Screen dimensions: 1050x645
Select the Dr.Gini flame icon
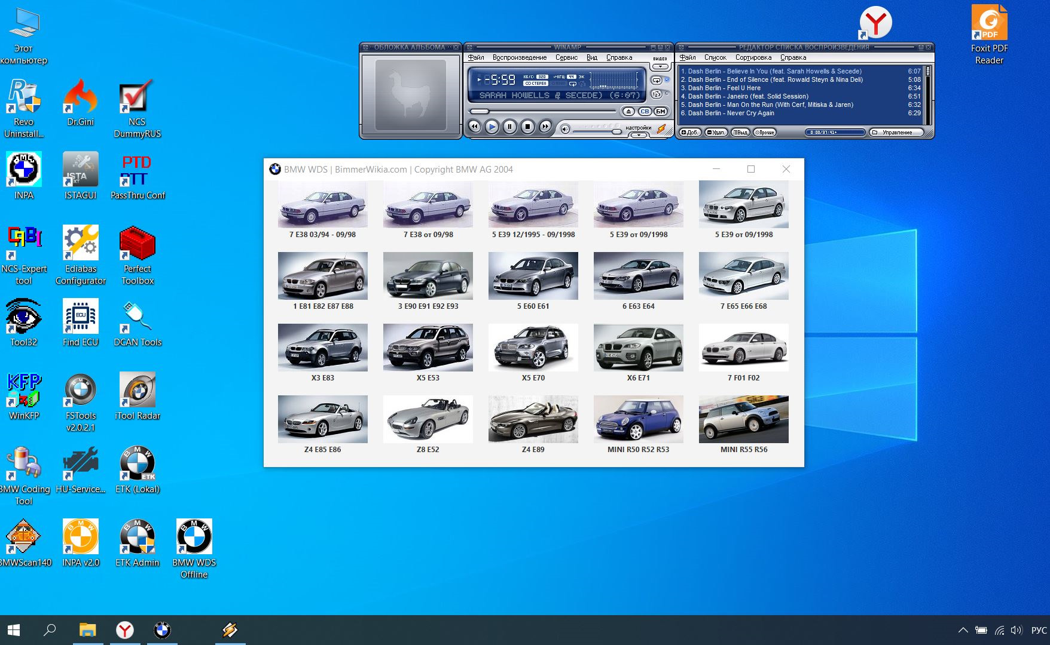80,102
